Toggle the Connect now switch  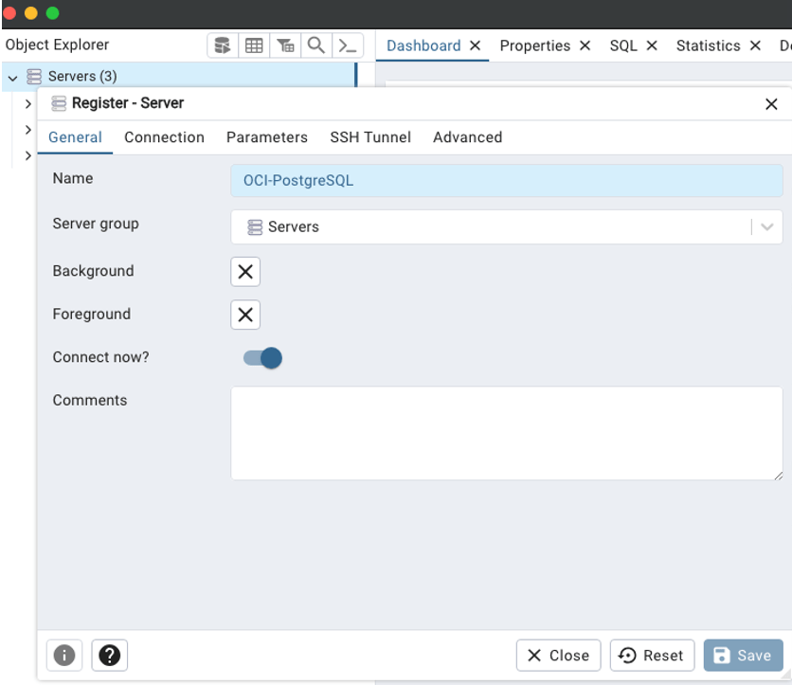tap(261, 357)
